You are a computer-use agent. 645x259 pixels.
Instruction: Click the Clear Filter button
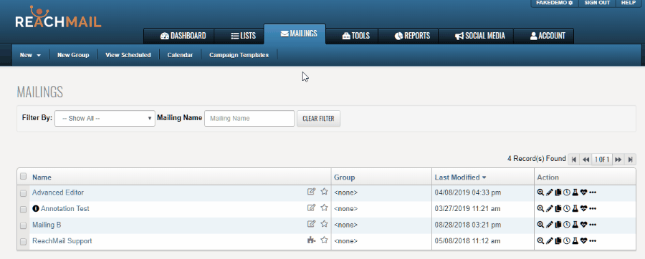click(x=318, y=118)
